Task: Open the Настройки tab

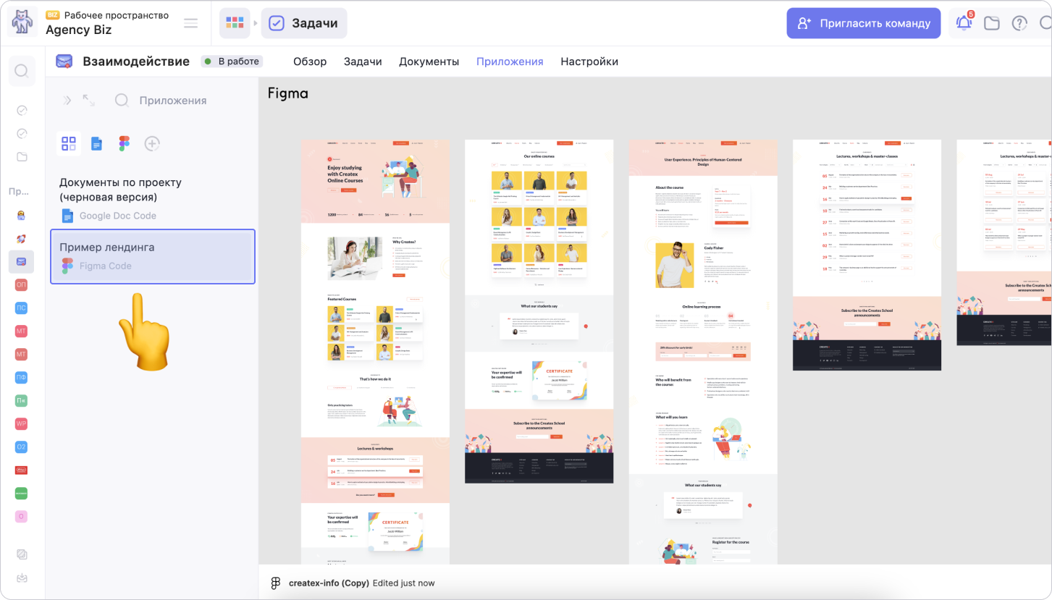Action: pyautogui.click(x=589, y=62)
